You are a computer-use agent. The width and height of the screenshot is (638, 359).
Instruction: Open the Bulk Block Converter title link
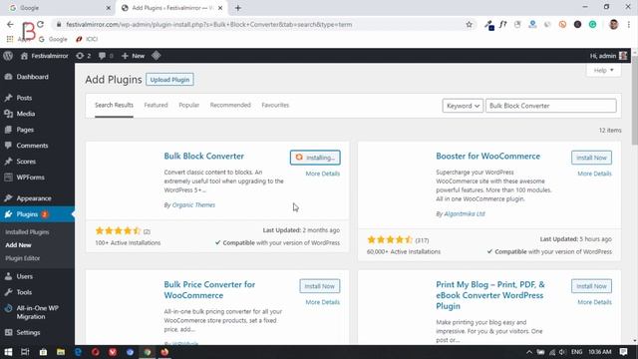coord(203,156)
